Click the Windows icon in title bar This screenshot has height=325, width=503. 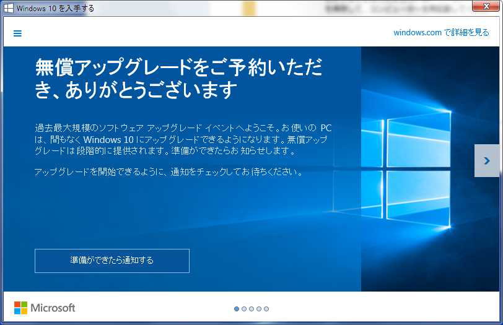click(x=9, y=9)
